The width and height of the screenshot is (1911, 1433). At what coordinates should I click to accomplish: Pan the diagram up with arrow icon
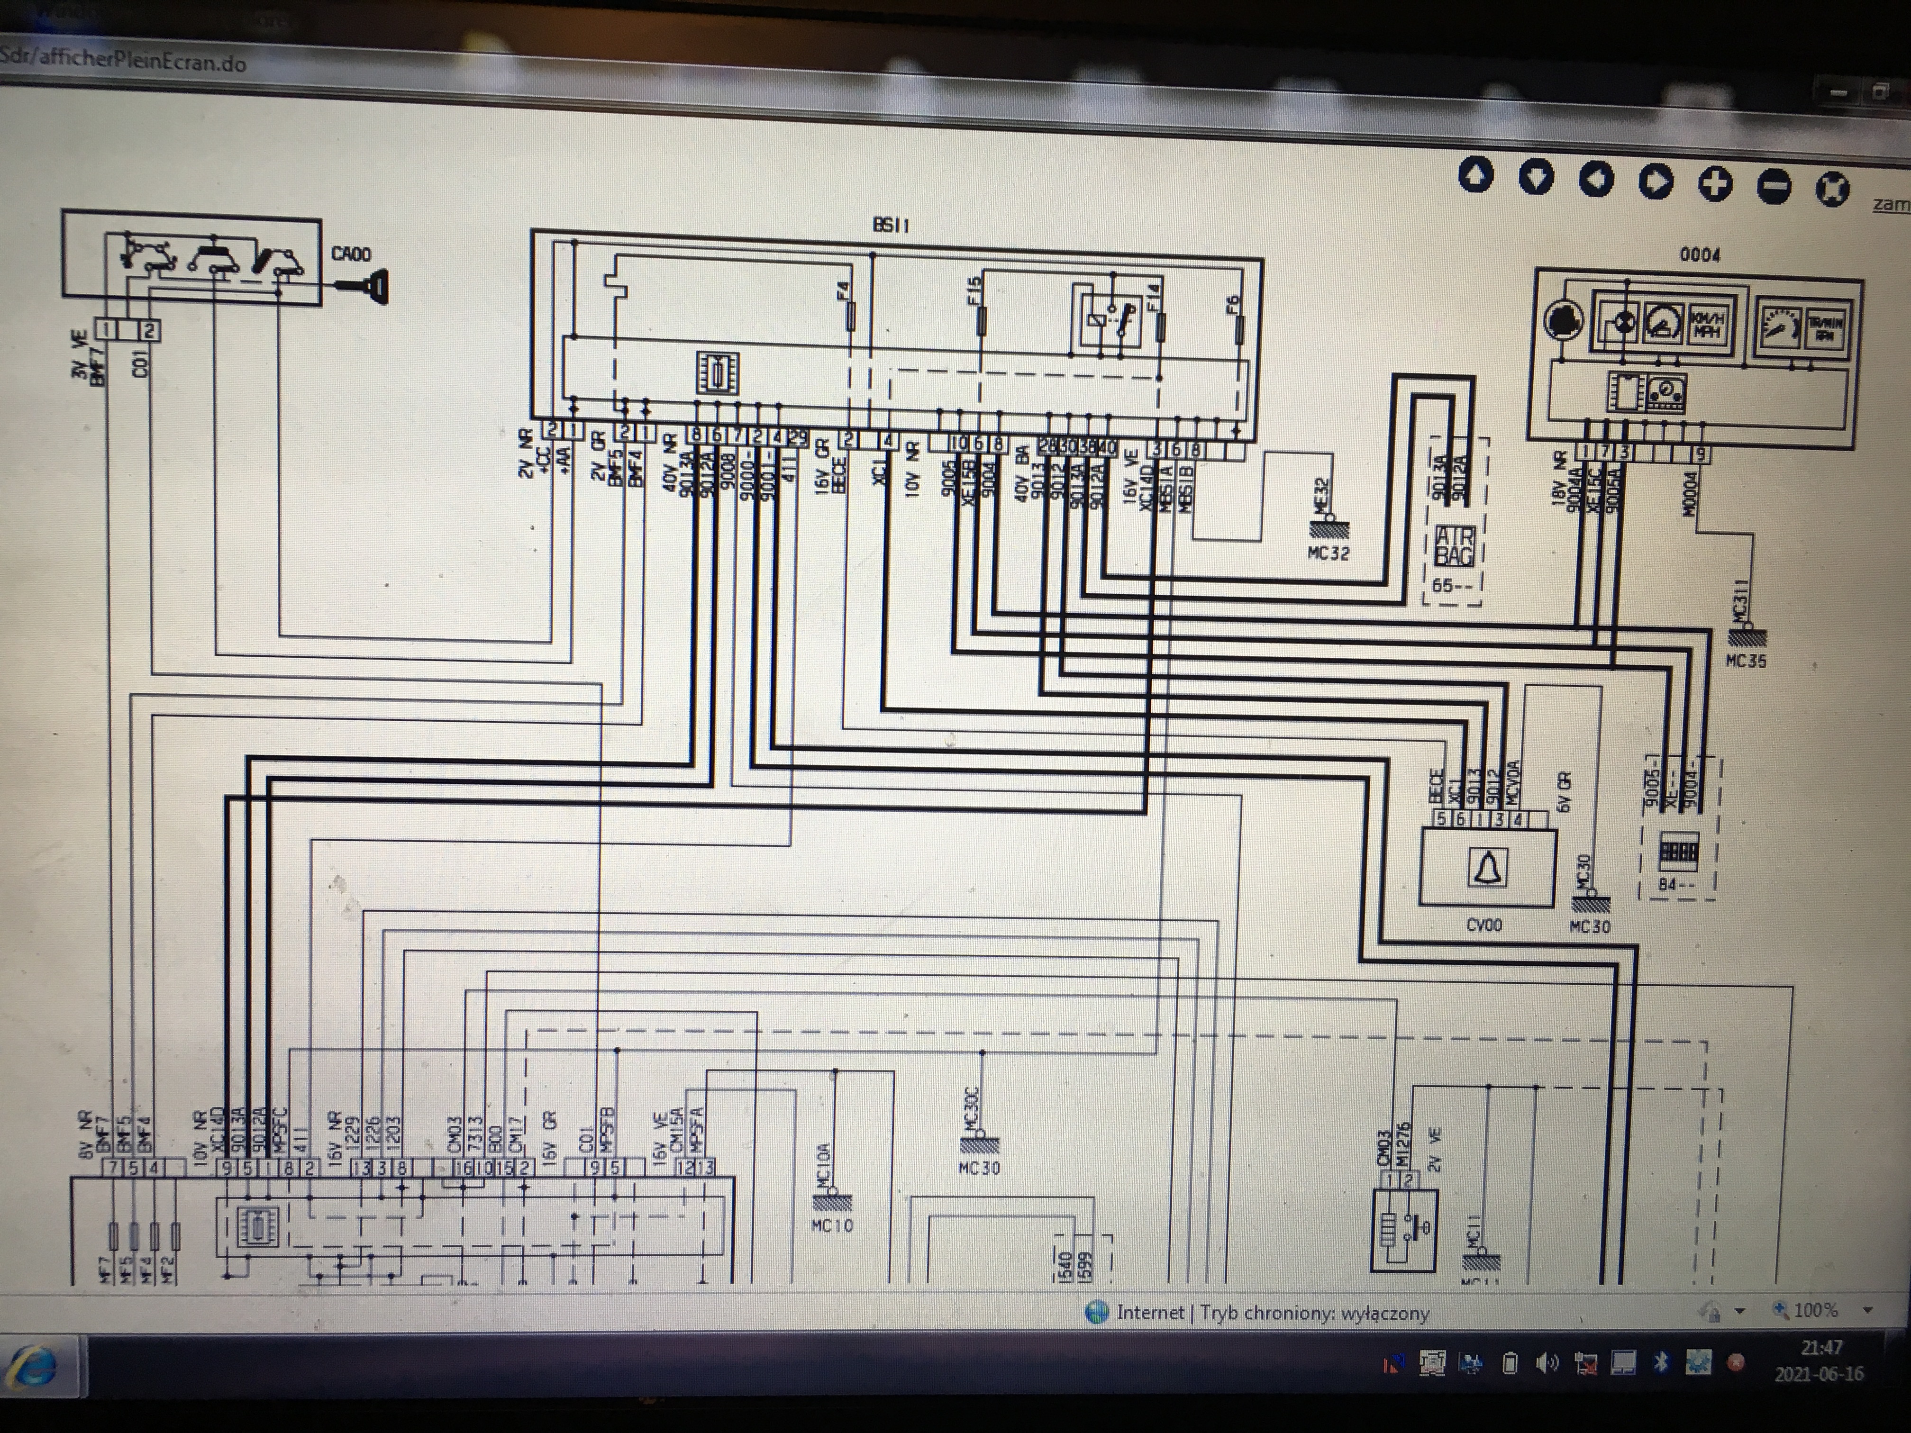pos(1475,175)
